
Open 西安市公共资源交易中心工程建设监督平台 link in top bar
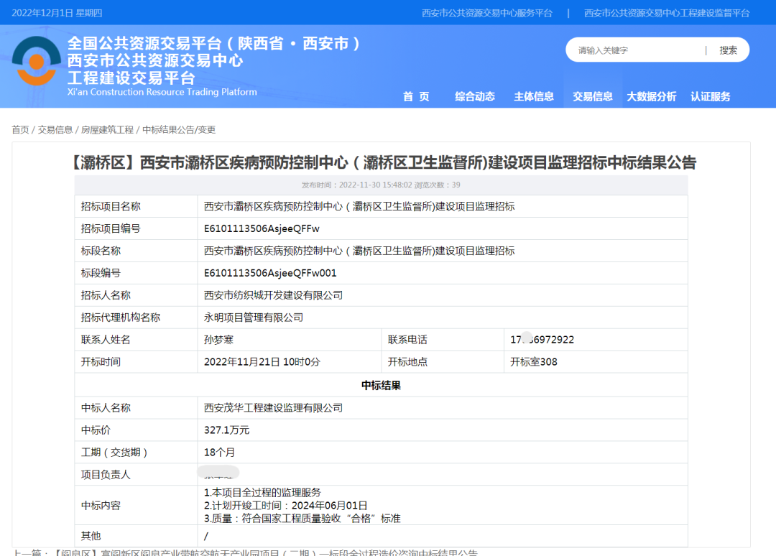pos(667,13)
